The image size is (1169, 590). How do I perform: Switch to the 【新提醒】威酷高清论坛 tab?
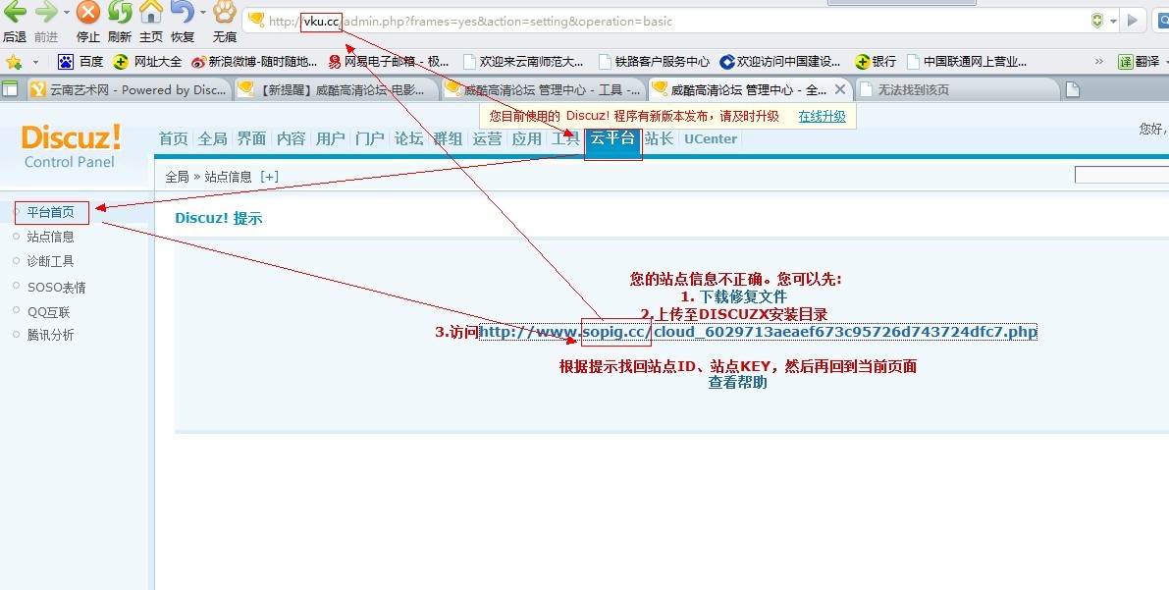point(335,89)
